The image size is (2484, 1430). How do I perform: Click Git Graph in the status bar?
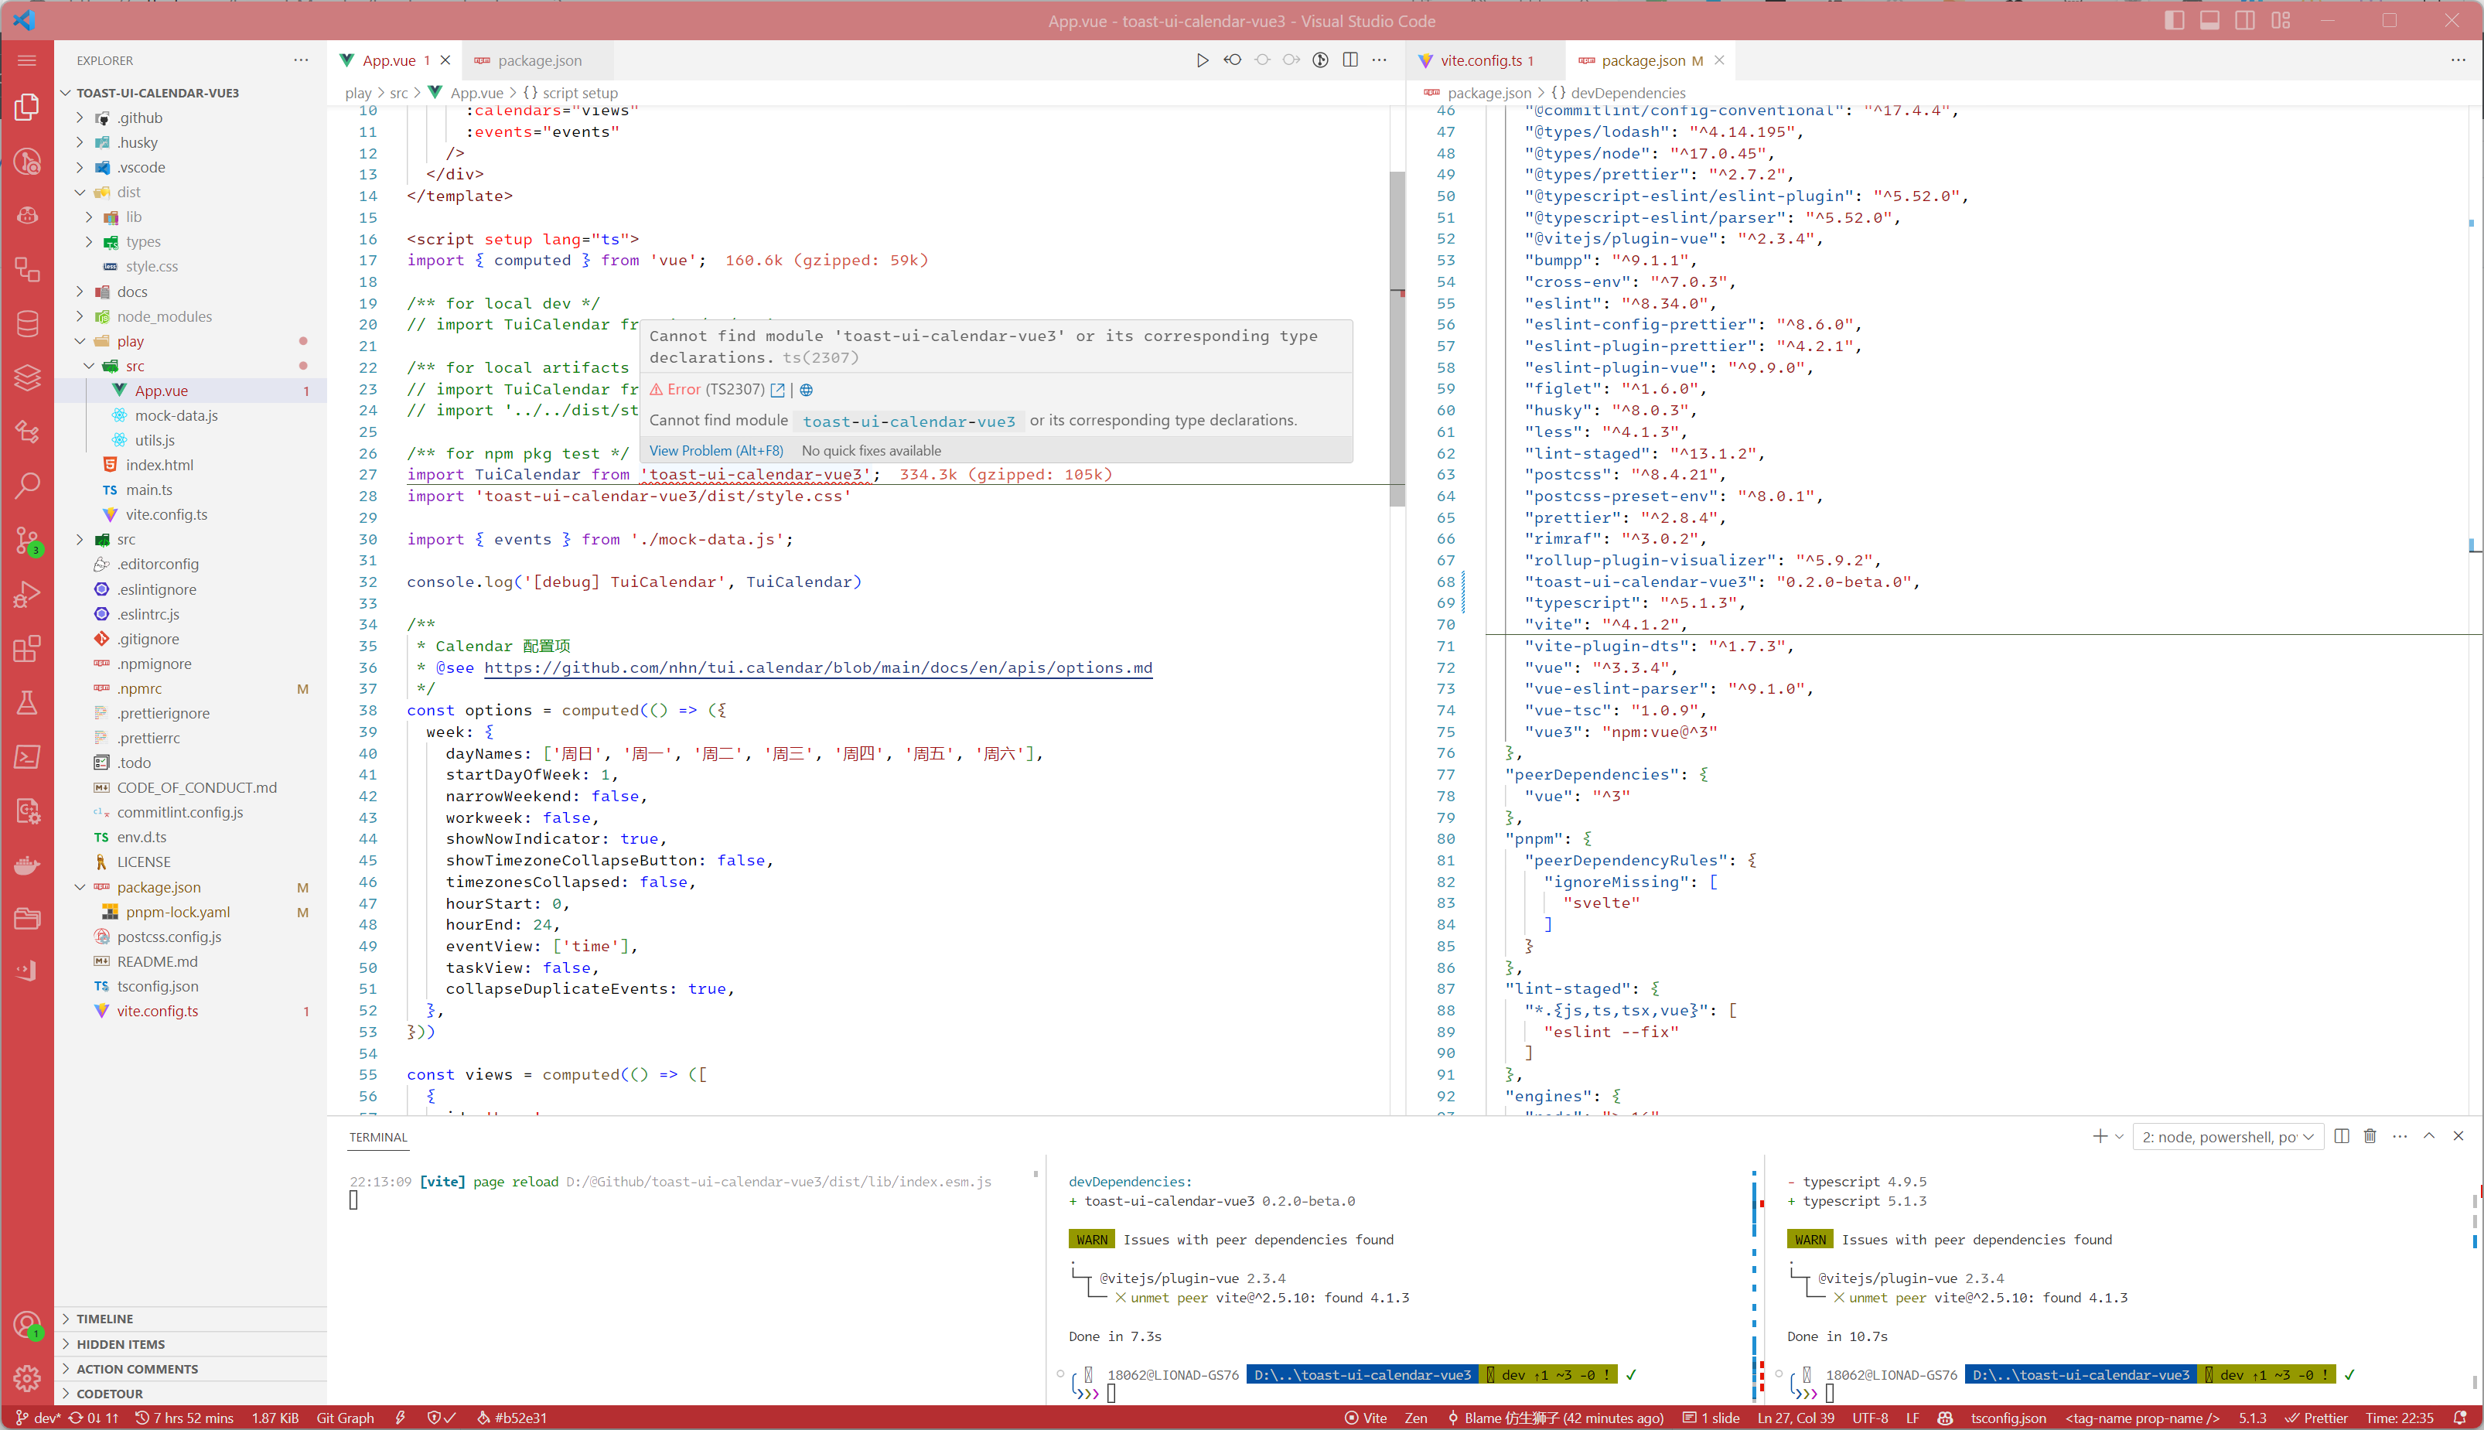(345, 1418)
